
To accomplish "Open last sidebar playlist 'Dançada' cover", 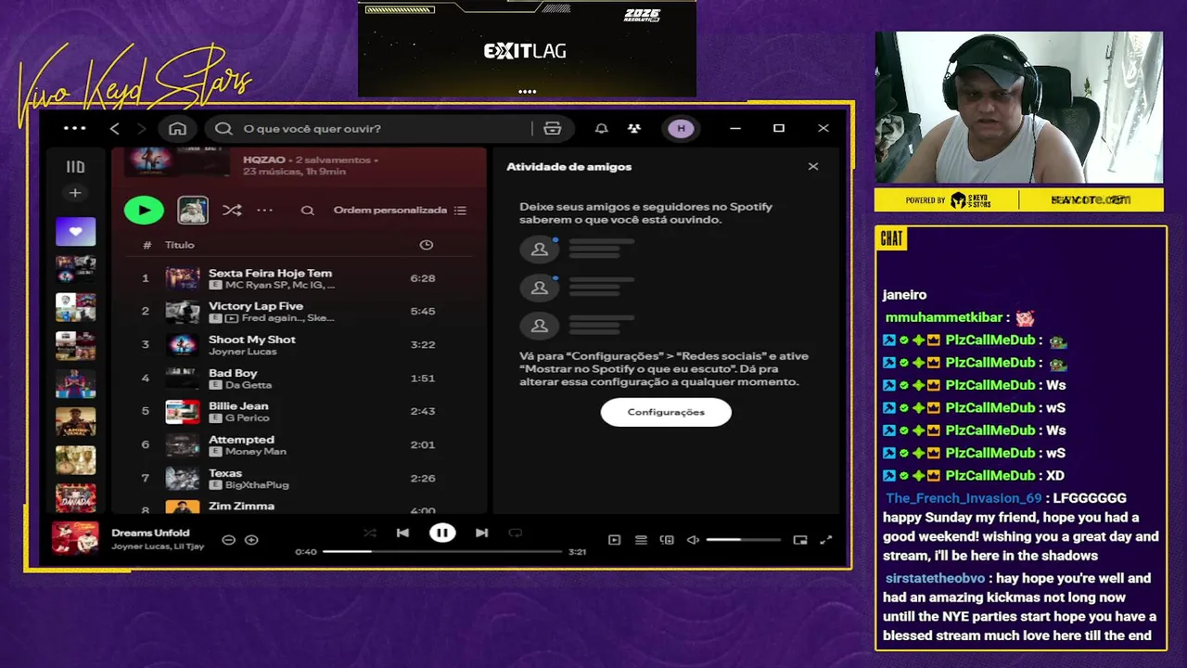I will pyautogui.click(x=75, y=498).
